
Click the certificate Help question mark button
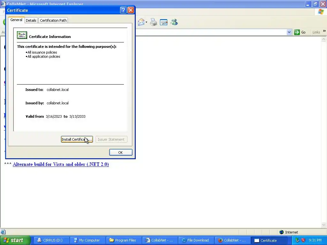click(x=123, y=10)
